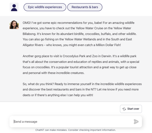The image size is (152, 133).
Task: Click the text Crocodylus Park and Zoo
Action: (80, 56)
